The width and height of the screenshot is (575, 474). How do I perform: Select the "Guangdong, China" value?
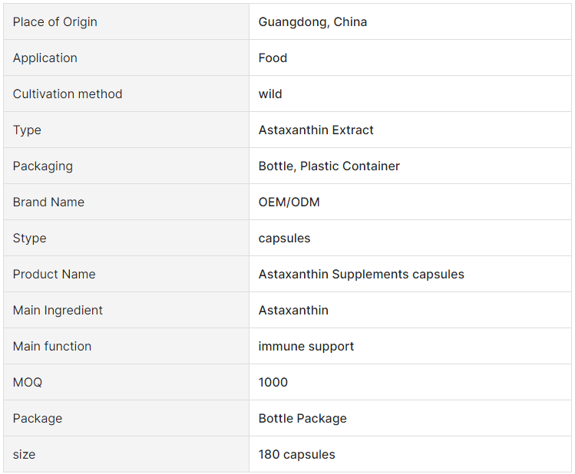[312, 21]
